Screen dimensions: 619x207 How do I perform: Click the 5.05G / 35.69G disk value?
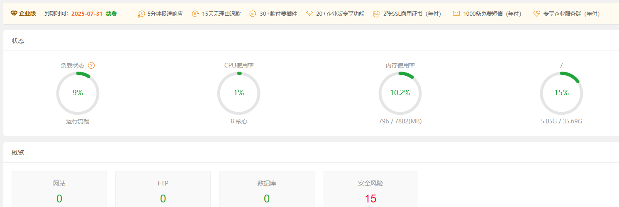(x=561, y=121)
